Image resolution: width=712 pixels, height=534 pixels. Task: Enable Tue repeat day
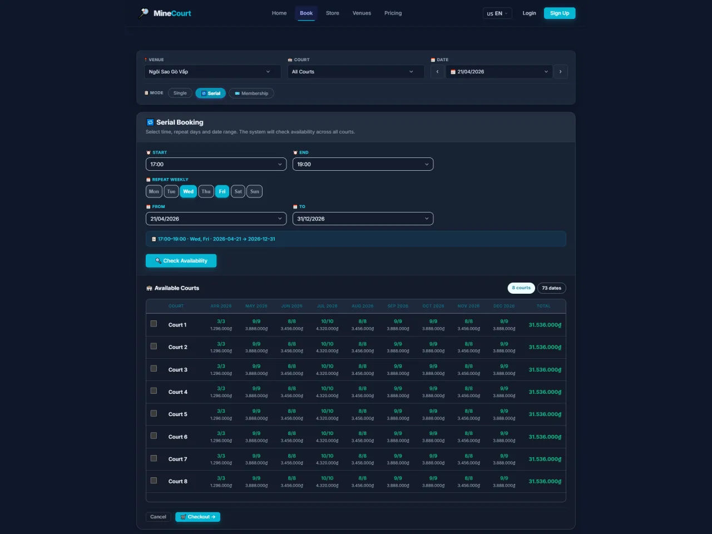click(x=171, y=191)
